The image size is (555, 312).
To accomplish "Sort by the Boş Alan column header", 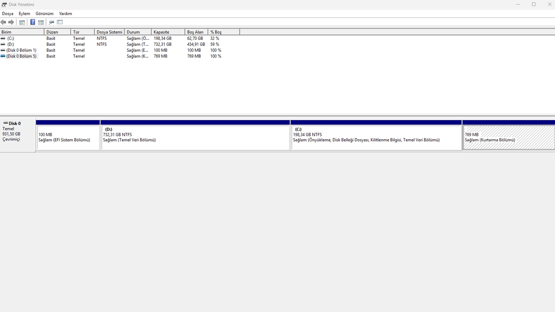I will pos(196,32).
